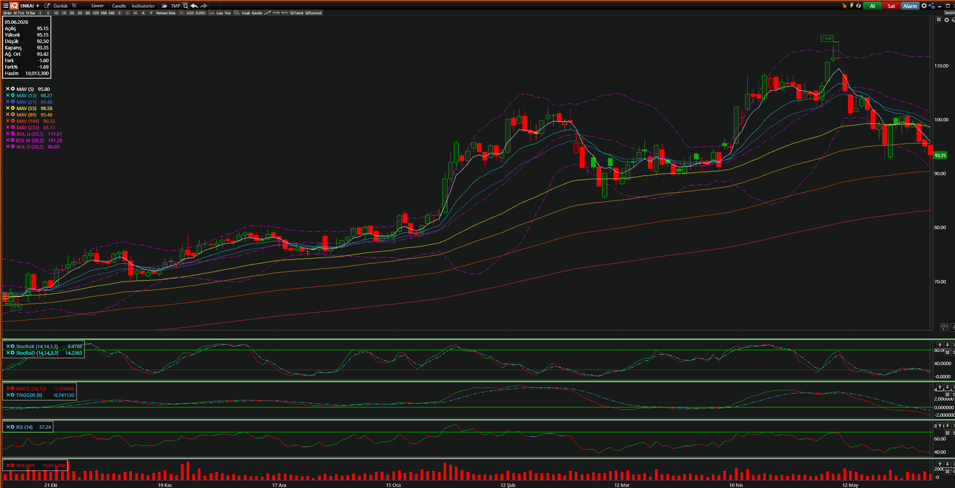Screen dimensions: 955x488
Task: Switch price currency to EURO
Action: pos(200,13)
